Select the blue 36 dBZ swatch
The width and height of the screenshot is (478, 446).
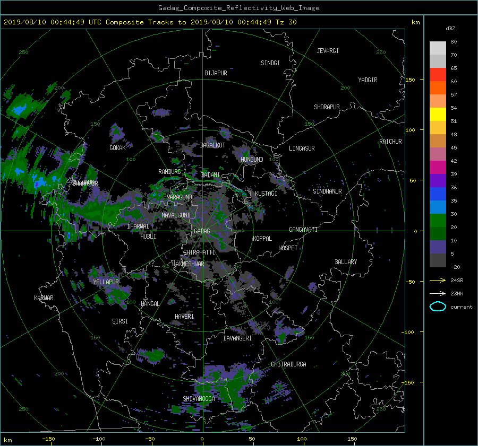pyautogui.click(x=438, y=194)
